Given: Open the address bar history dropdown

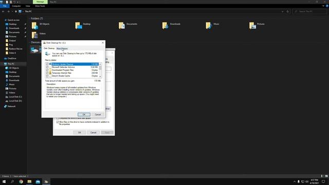Looking at the screenshot, I should point(282,11).
